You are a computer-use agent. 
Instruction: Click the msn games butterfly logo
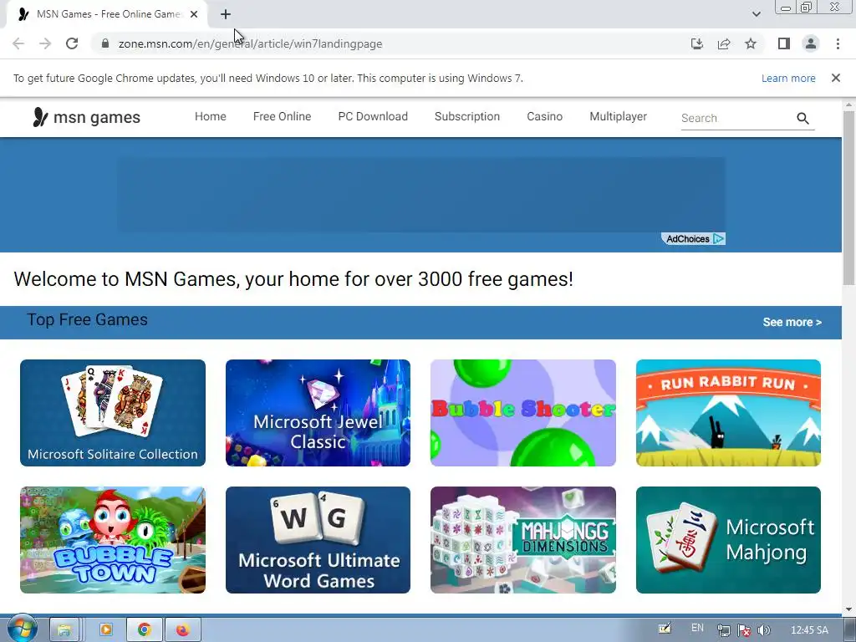86,117
